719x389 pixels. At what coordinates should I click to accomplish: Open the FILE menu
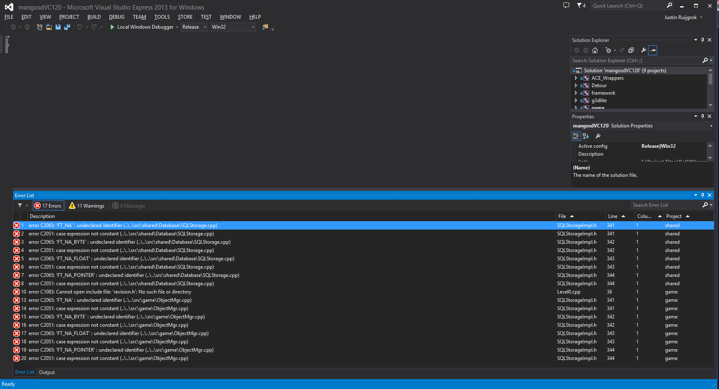coord(9,17)
